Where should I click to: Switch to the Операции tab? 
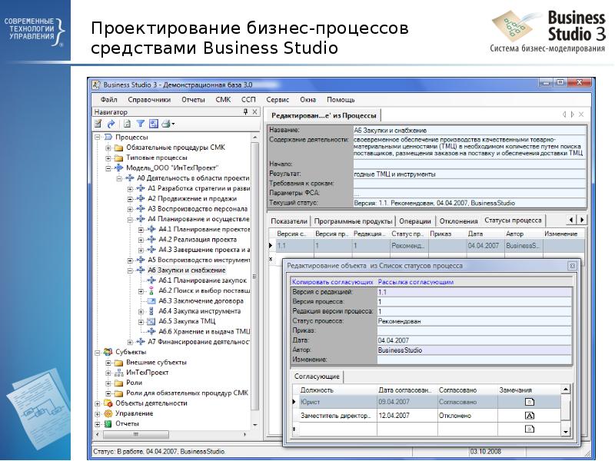(x=415, y=221)
